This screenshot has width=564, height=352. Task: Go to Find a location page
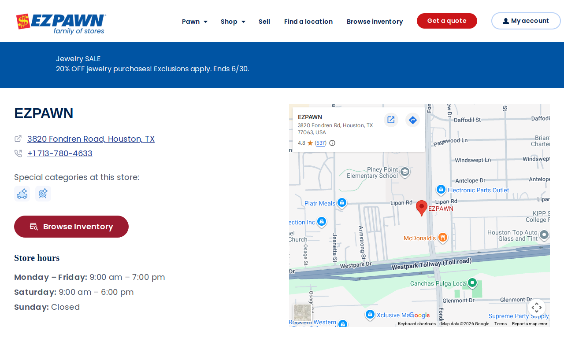308,22
